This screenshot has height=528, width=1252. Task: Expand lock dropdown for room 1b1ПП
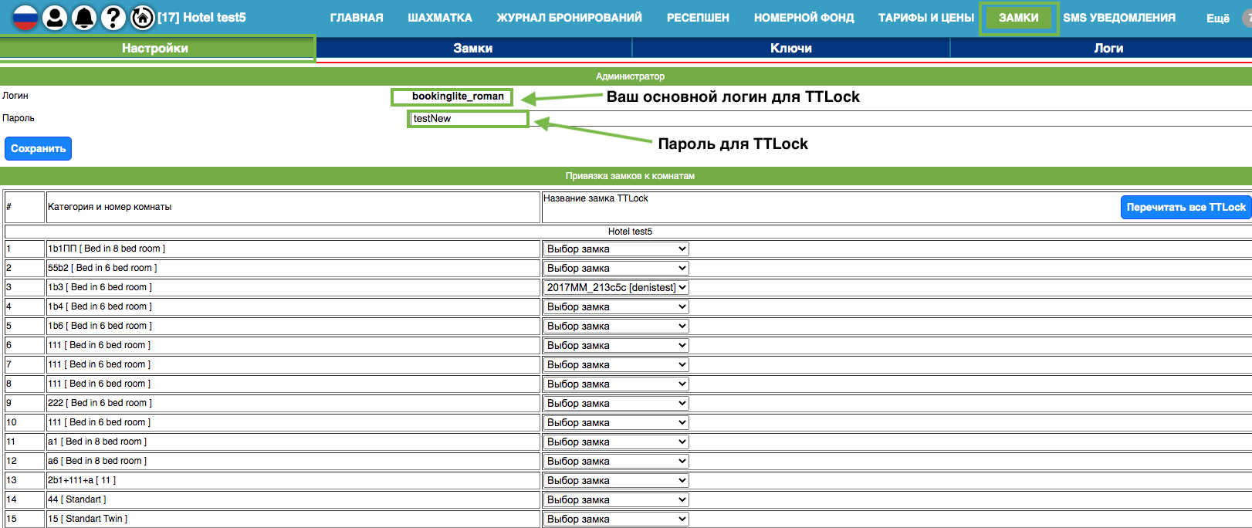click(x=615, y=249)
